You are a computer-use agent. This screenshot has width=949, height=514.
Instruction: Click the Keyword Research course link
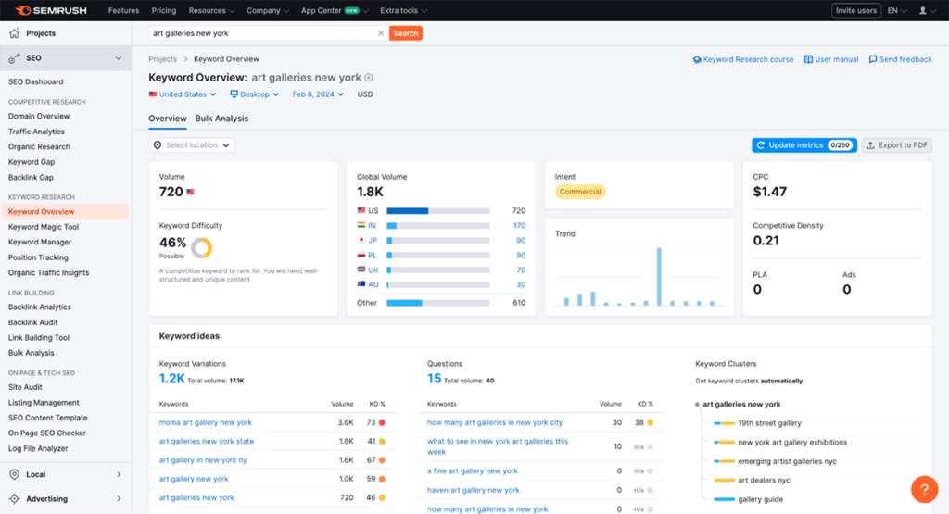click(743, 59)
